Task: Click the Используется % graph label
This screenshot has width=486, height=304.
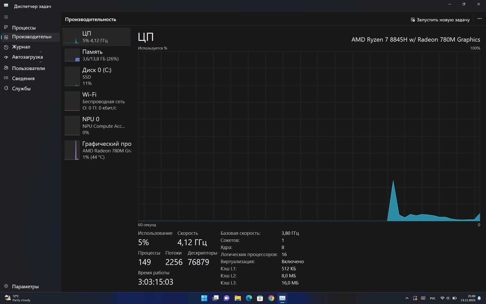Action: click(x=153, y=48)
